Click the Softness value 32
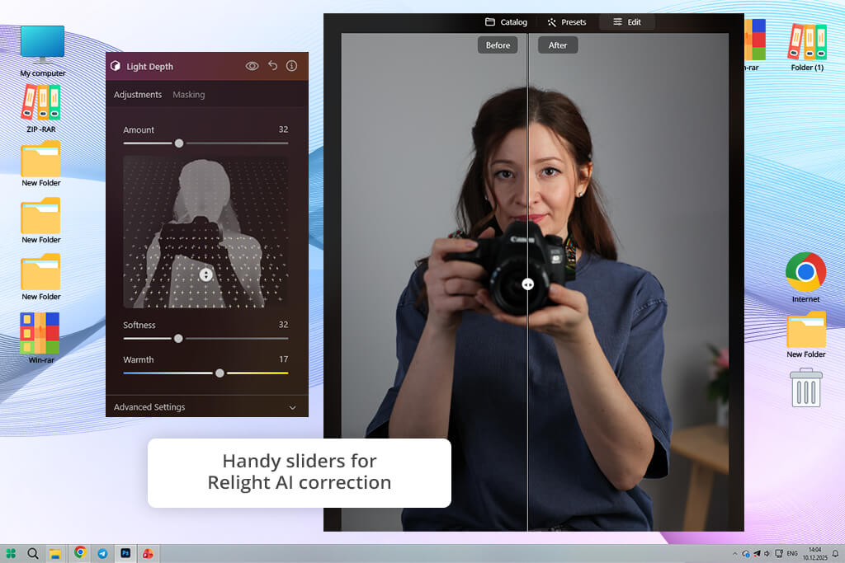 (284, 325)
